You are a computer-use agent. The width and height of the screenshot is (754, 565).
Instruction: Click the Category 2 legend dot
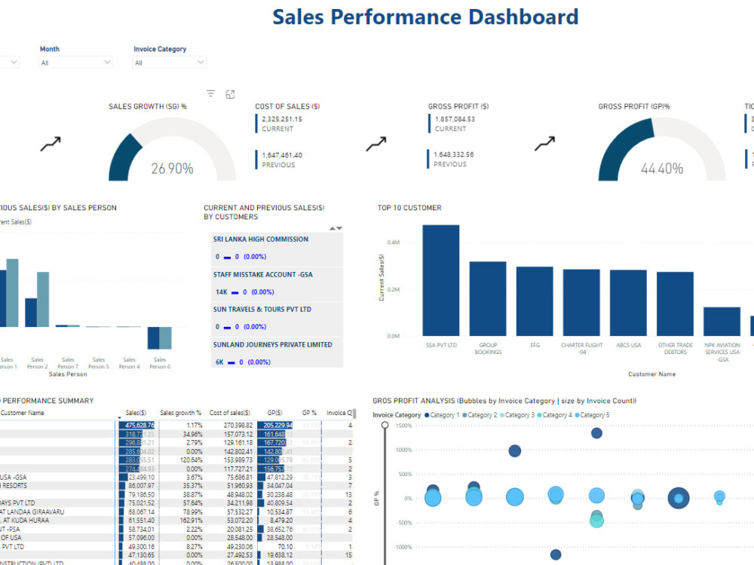click(x=464, y=414)
